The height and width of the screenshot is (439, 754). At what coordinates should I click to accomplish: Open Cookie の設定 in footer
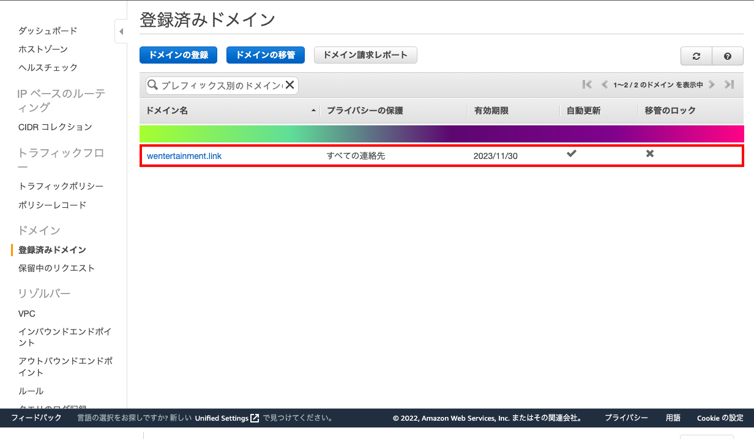click(720, 418)
